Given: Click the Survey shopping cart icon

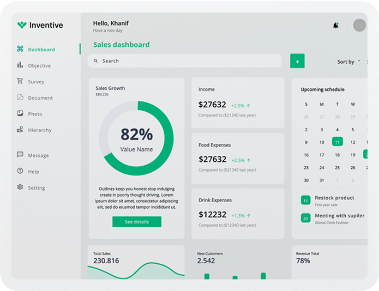Looking at the screenshot, I should coord(20,81).
